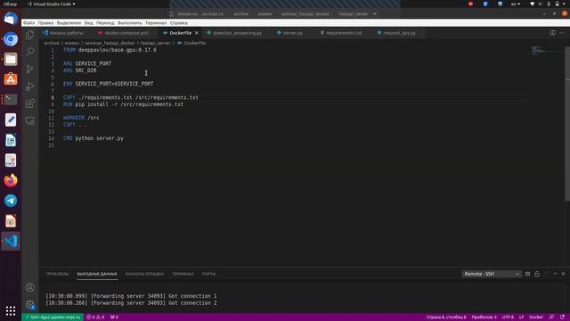Show applications grid in the dock
The height and width of the screenshot is (321, 570).
[11, 310]
